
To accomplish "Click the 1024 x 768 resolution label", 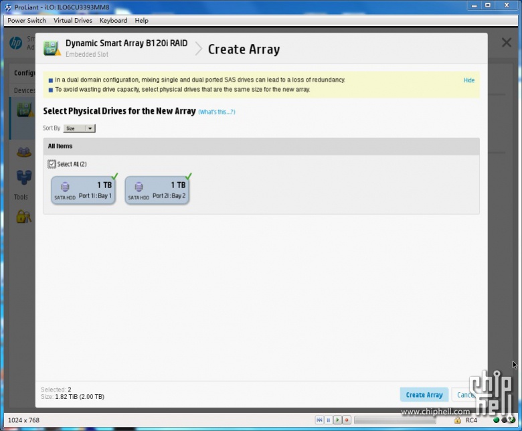I will click(x=23, y=420).
